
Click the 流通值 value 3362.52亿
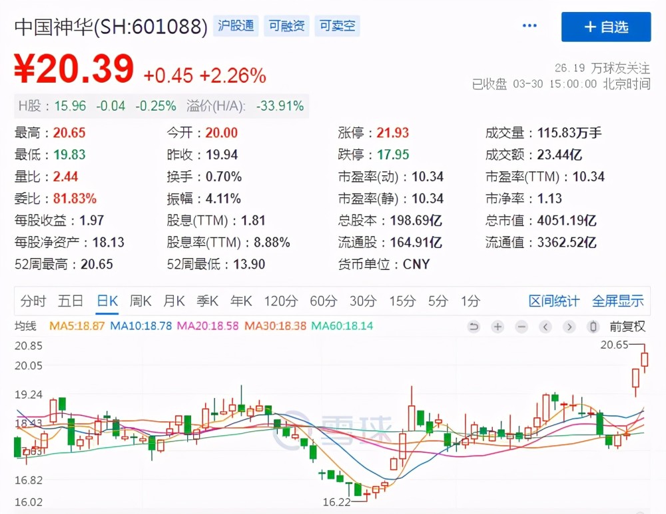point(567,243)
